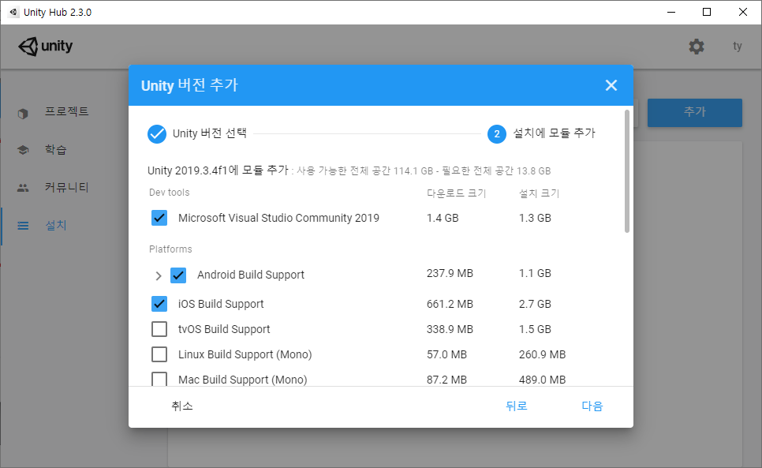Click the '1.4 GB' download size

(443, 218)
